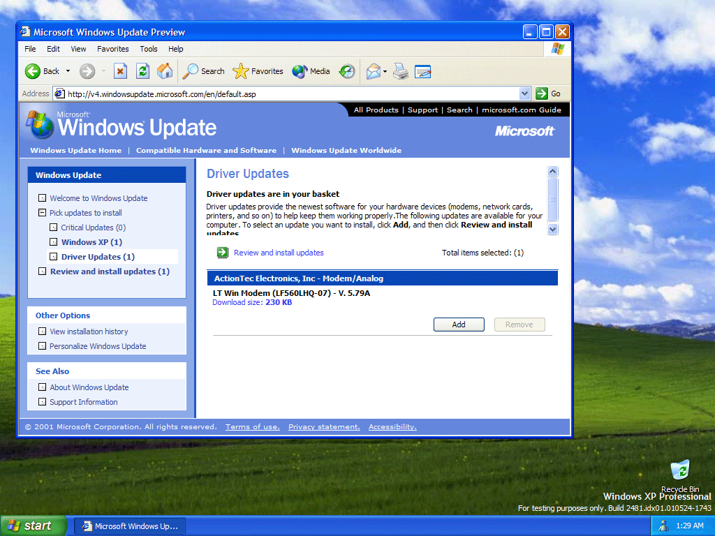Select Critical Updates (0) category
The height and width of the screenshot is (536, 715).
[93, 228]
